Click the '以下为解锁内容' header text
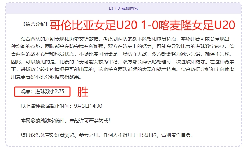The height and width of the screenshot is (150, 246). [123, 8]
